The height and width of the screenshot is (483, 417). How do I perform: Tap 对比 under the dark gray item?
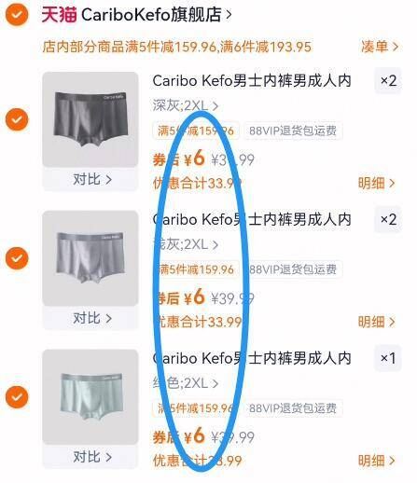(x=92, y=179)
